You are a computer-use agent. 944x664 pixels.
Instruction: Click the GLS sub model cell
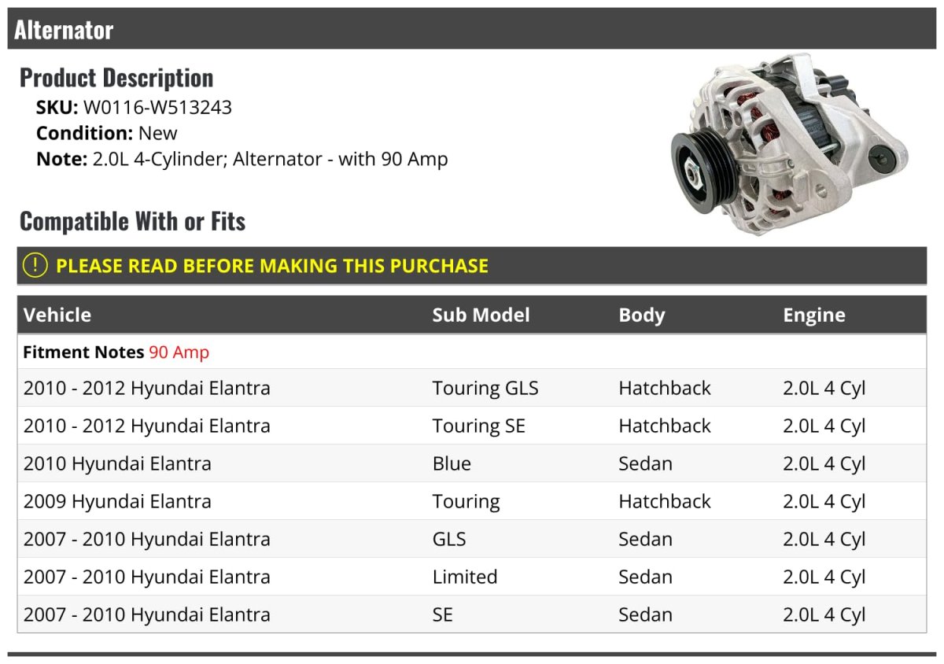point(448,539)
